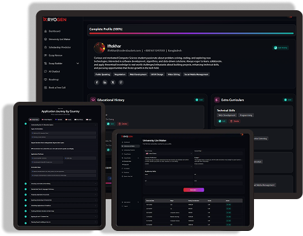Viewport: 303px width, 236px height.
Task: Click the Essay Review icon in the large monitor sidebar
Action: pyautogui.click(x=45, y=55)
